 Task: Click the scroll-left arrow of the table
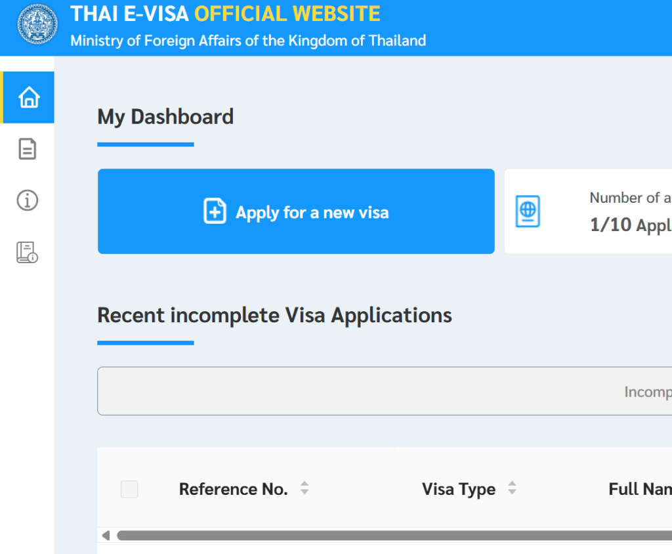pyautogui.click(x=106, y=536)
